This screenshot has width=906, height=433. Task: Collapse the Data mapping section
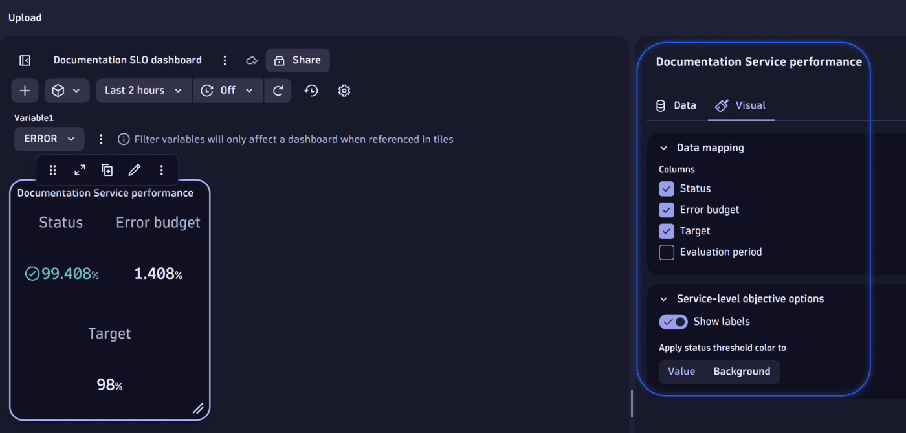(663, 148)
